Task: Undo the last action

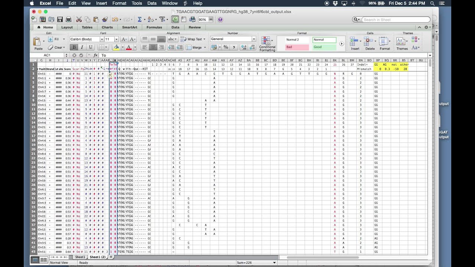Action: coord(115,19)
